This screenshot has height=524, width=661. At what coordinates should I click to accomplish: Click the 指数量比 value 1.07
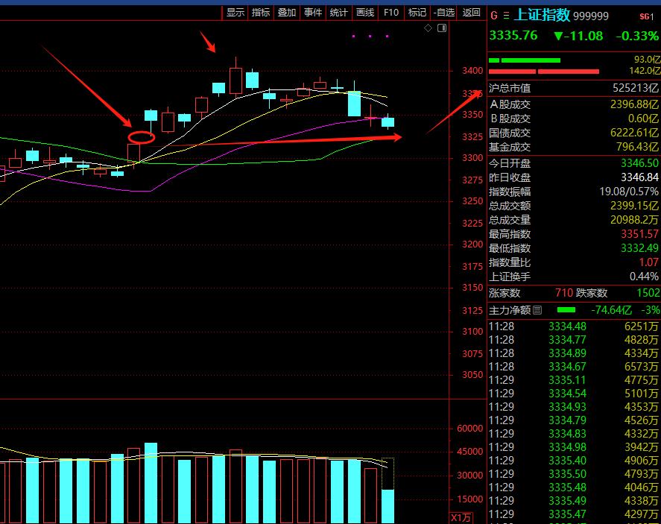click(648, 262)
